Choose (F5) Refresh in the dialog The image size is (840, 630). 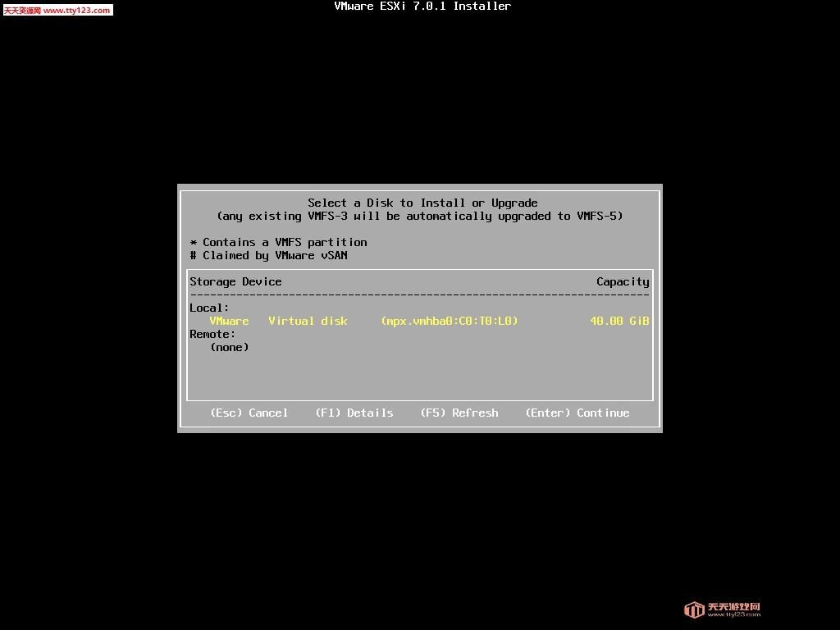click(x=459, y=413)
